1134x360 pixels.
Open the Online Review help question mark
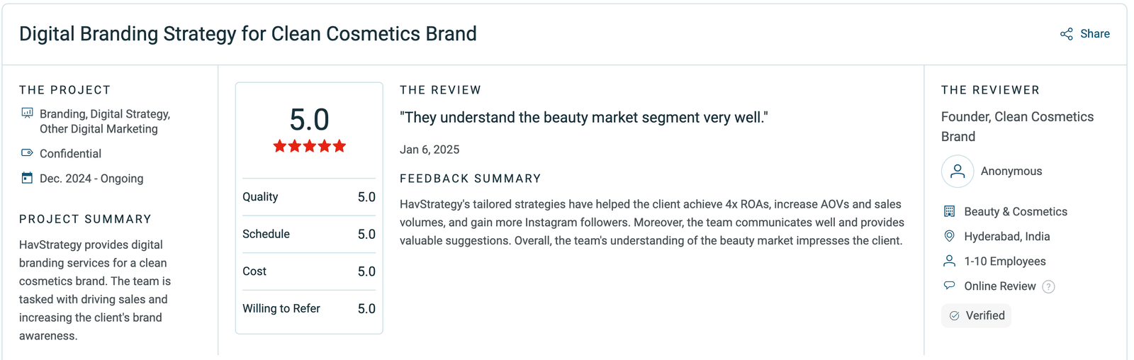point(1049,287)
